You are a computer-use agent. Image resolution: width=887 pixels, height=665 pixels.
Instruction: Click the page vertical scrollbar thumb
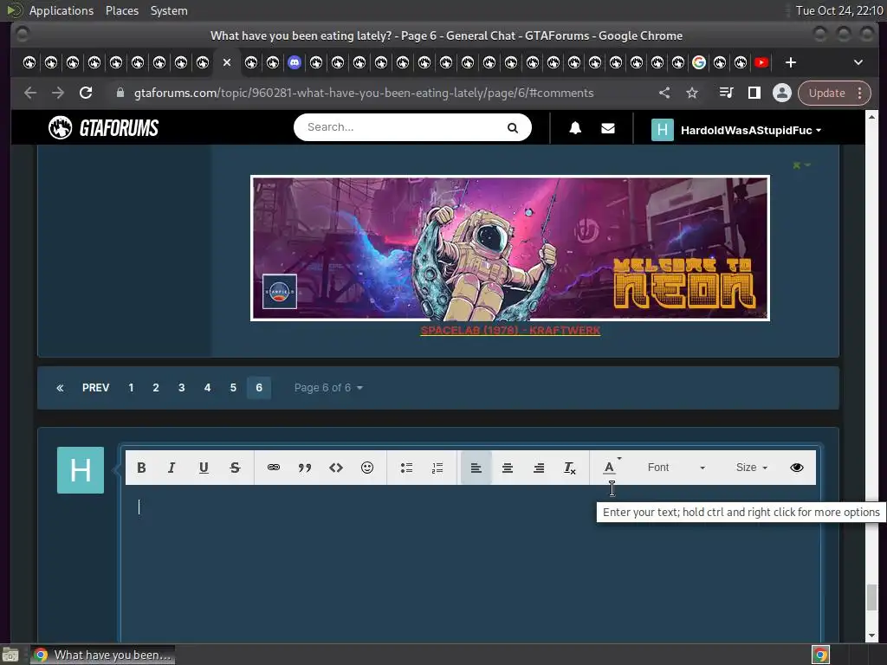871,597
